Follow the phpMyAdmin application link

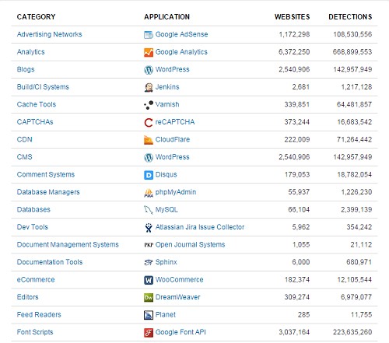click(x=176, y=192)
